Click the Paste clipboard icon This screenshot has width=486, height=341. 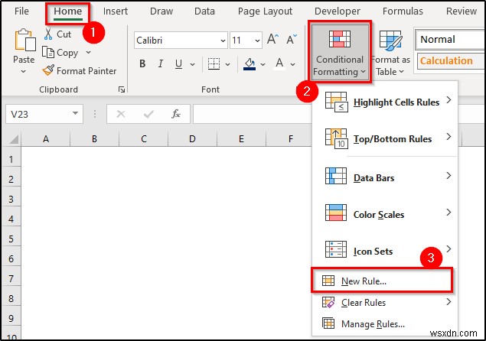(24, 40)
